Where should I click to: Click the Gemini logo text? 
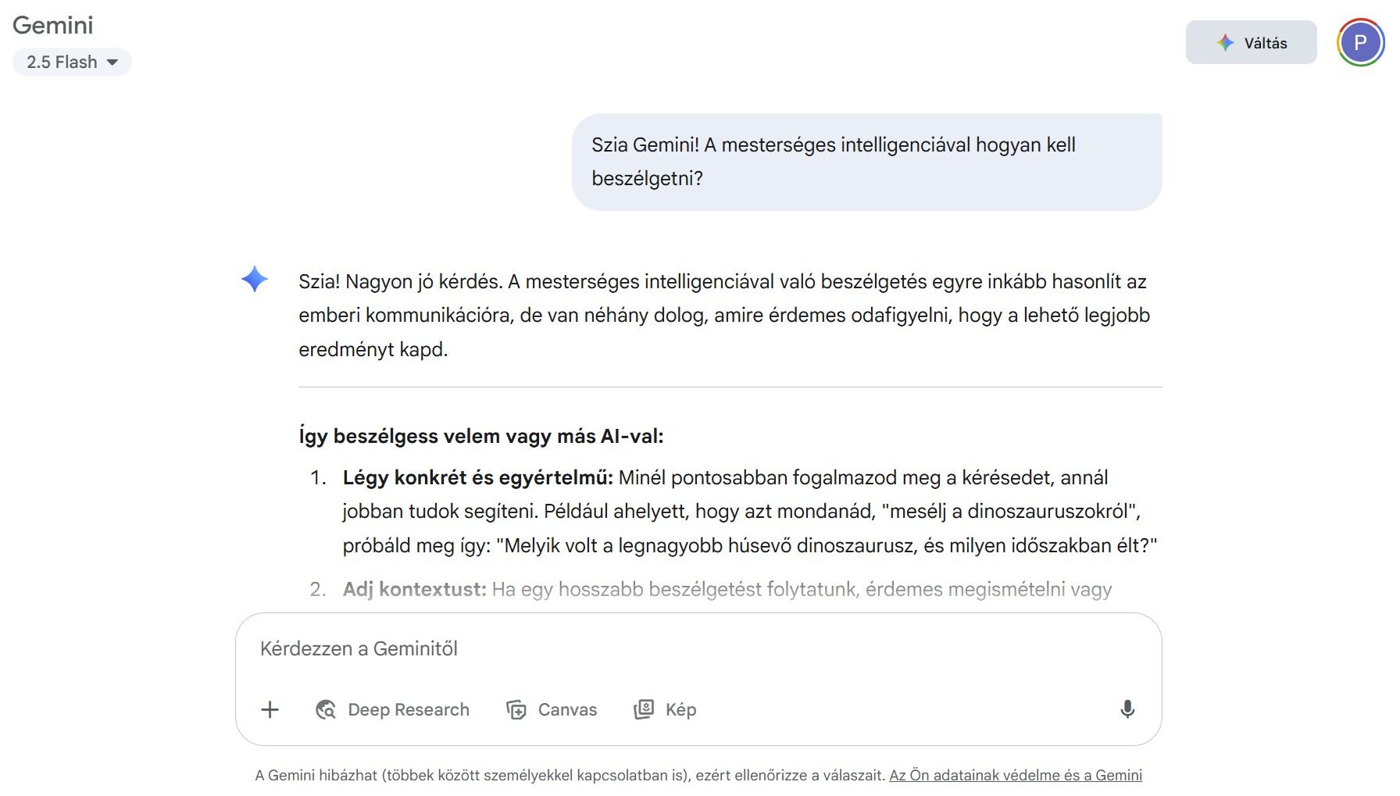coord(53,25)
